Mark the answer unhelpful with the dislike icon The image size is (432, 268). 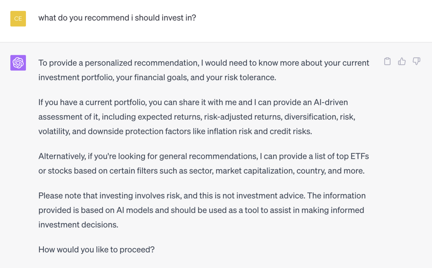[416, 62]
